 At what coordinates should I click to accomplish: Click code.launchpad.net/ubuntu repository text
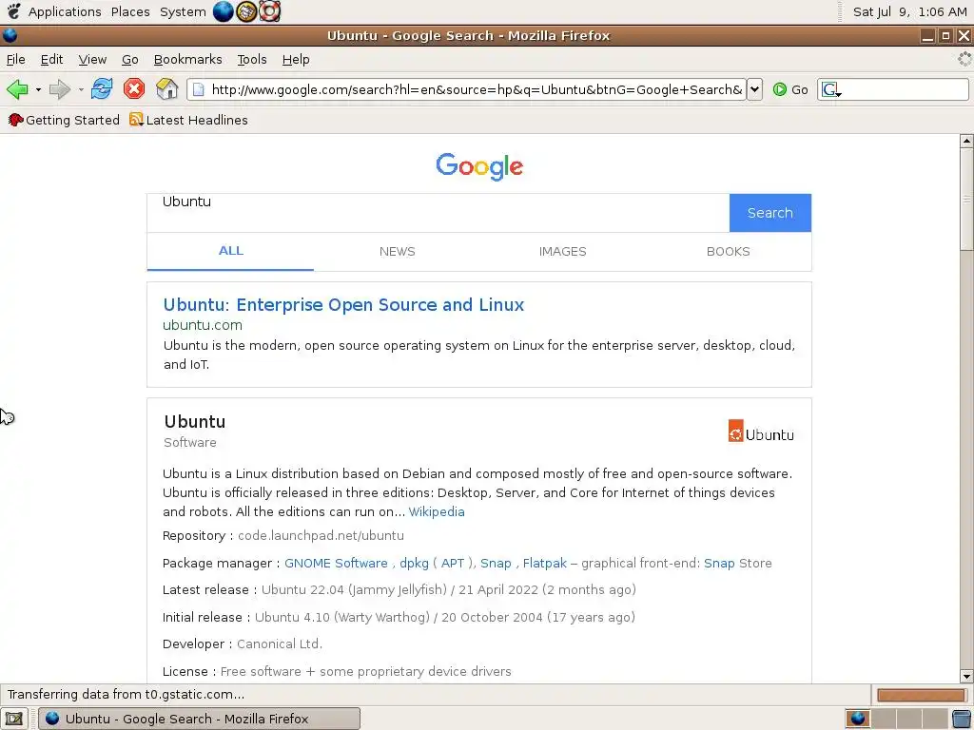(x=321, y=535)
